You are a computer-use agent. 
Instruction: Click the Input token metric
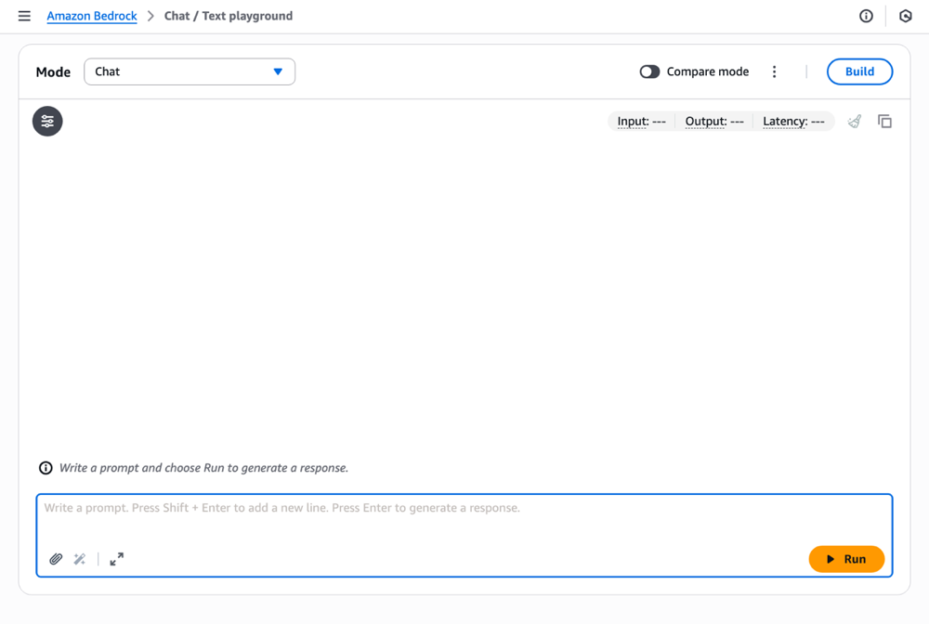[642, 122]
